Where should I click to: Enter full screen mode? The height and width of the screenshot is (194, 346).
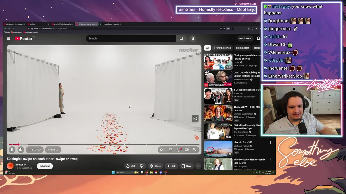tap(195, 150)
